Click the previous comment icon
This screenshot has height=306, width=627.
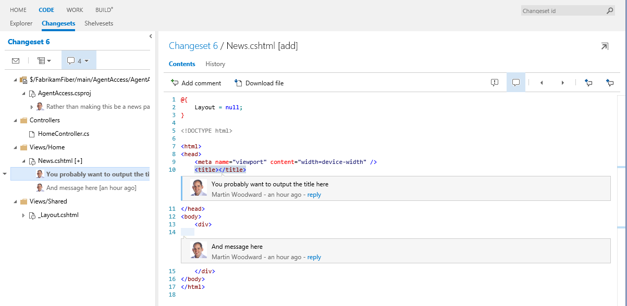click(x=588, y=83)
